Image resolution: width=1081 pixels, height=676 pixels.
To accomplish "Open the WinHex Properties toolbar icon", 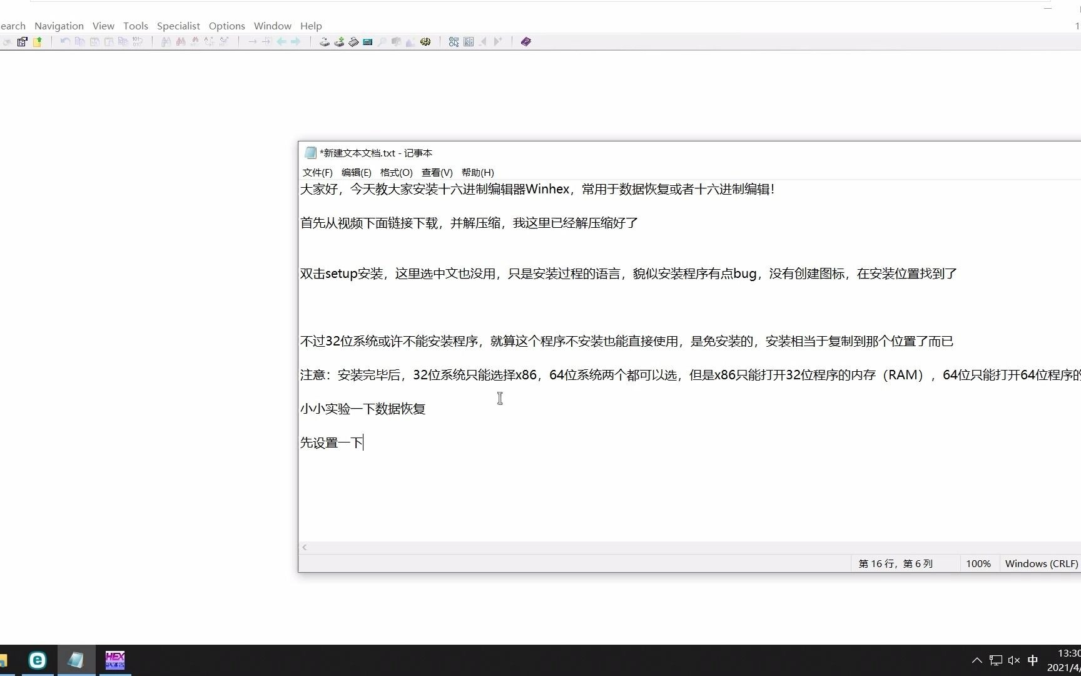I will 22,42.
